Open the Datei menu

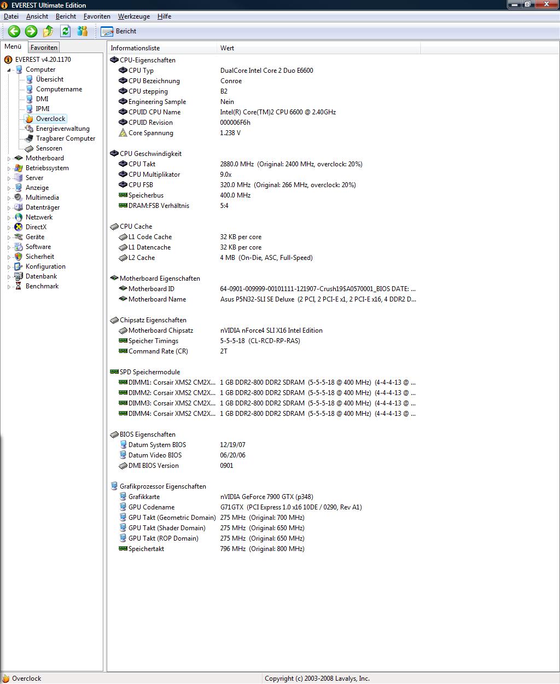tap(11, 16)
